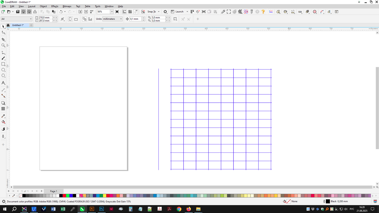The height and width of the screenshot is (213, 379).
Task: Choose the Connector tool
Action: (3, 96)
